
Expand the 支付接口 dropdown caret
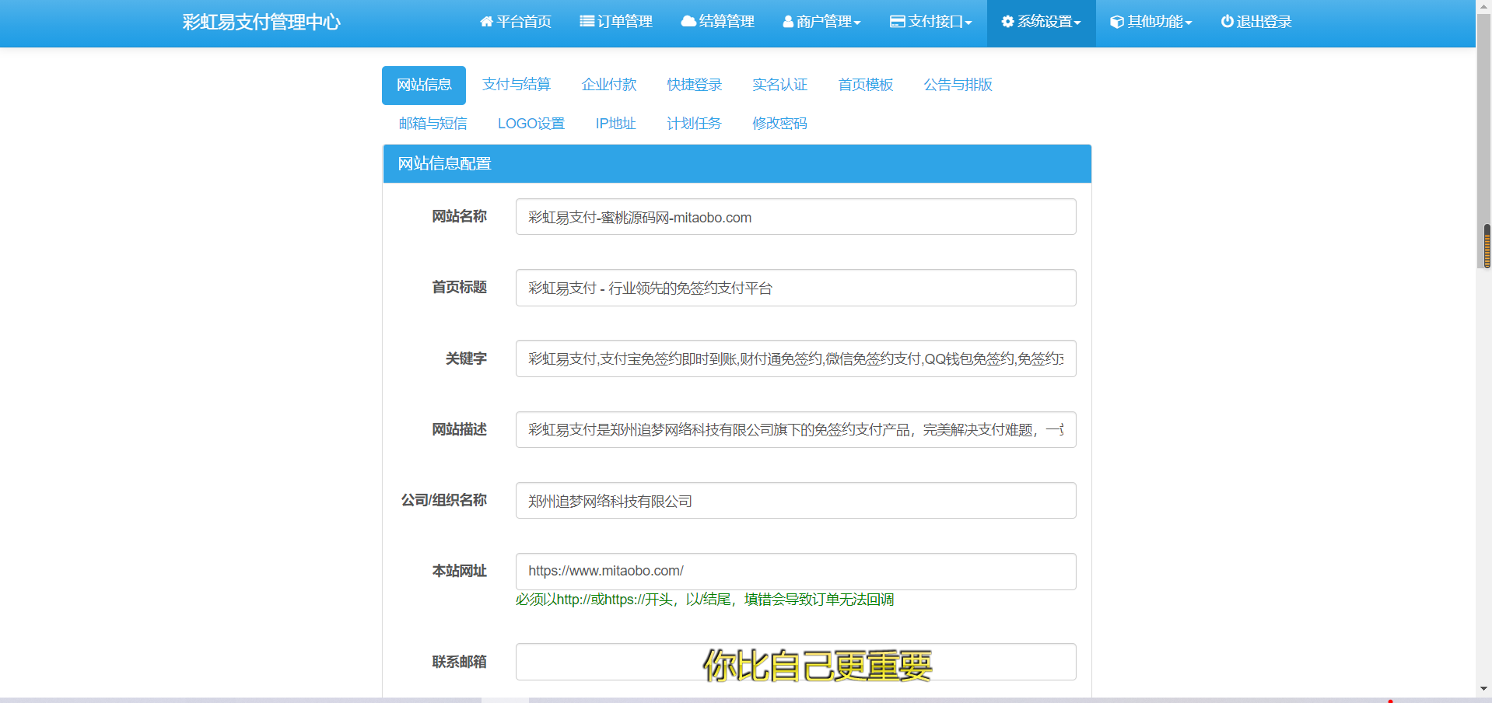click(968, 23)
